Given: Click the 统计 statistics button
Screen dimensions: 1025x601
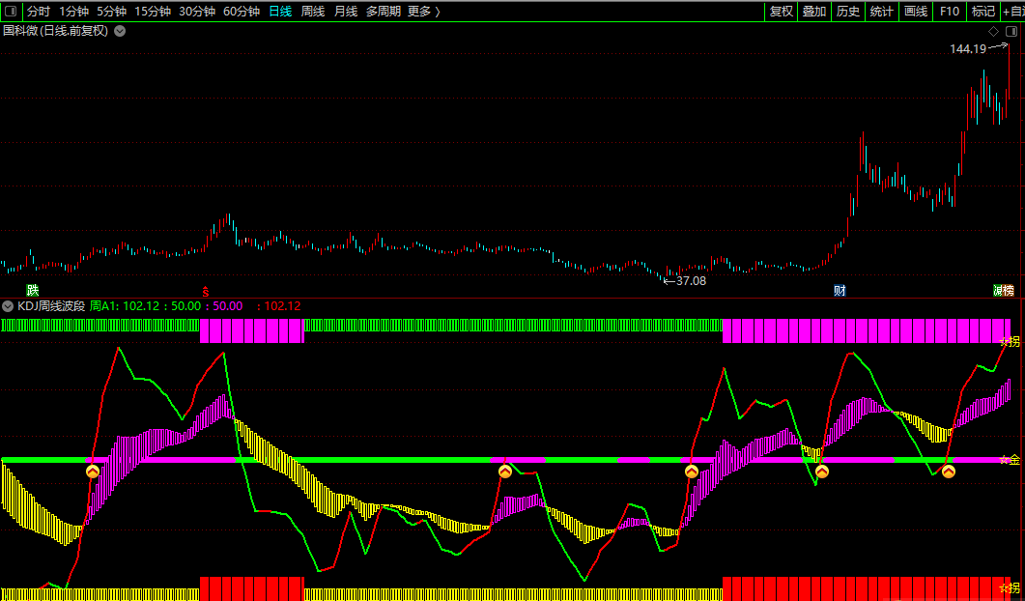Looking at the screenshot, I should pyautogui.click(x=881, y=12).
